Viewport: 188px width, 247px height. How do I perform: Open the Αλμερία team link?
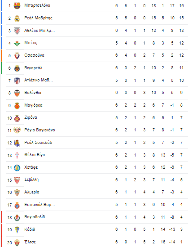click(32, 192)
